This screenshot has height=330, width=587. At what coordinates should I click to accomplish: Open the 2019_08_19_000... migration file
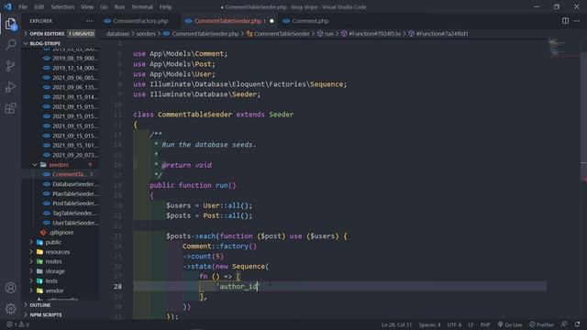pos(75,59)
